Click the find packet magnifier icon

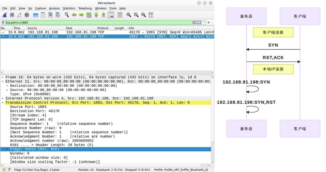click(67, 15)
